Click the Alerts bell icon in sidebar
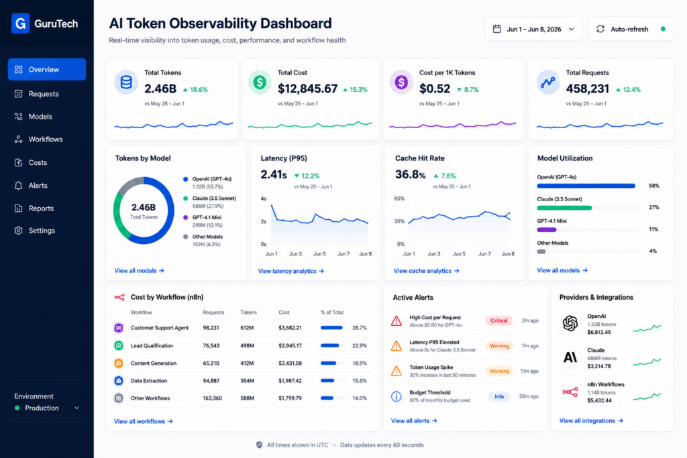The image size is (687, 458). click(18, 186)
